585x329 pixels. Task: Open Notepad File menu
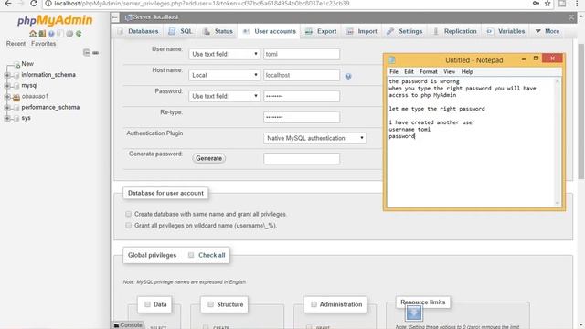[x=394, y=71]
